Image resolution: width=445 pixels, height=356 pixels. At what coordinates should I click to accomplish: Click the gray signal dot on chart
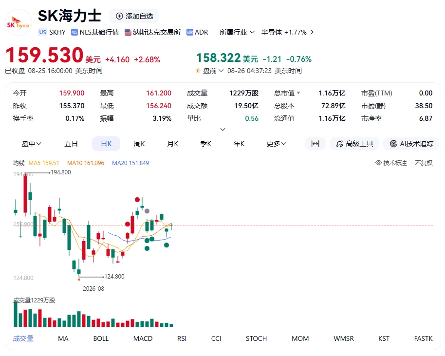(147, 211)
